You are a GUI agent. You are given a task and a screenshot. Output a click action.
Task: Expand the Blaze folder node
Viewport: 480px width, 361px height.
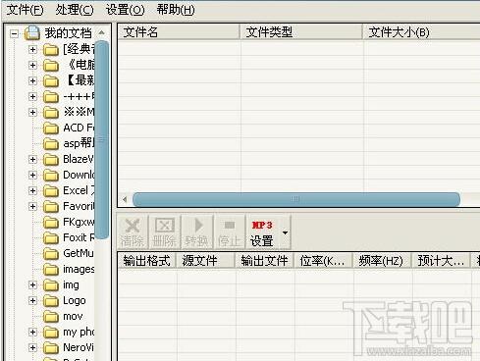pyautogui.click(x=32, y=159)
